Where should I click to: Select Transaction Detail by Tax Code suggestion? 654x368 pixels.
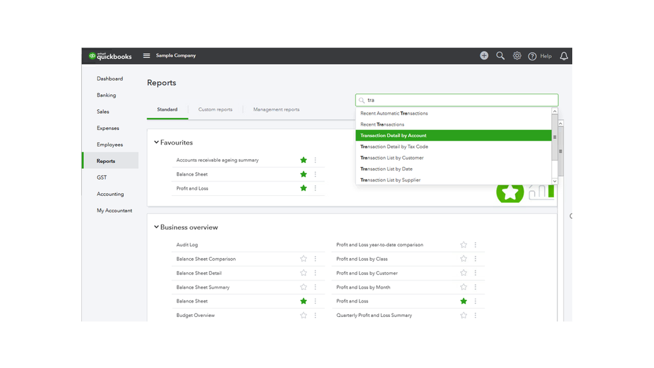coord(454,147)
